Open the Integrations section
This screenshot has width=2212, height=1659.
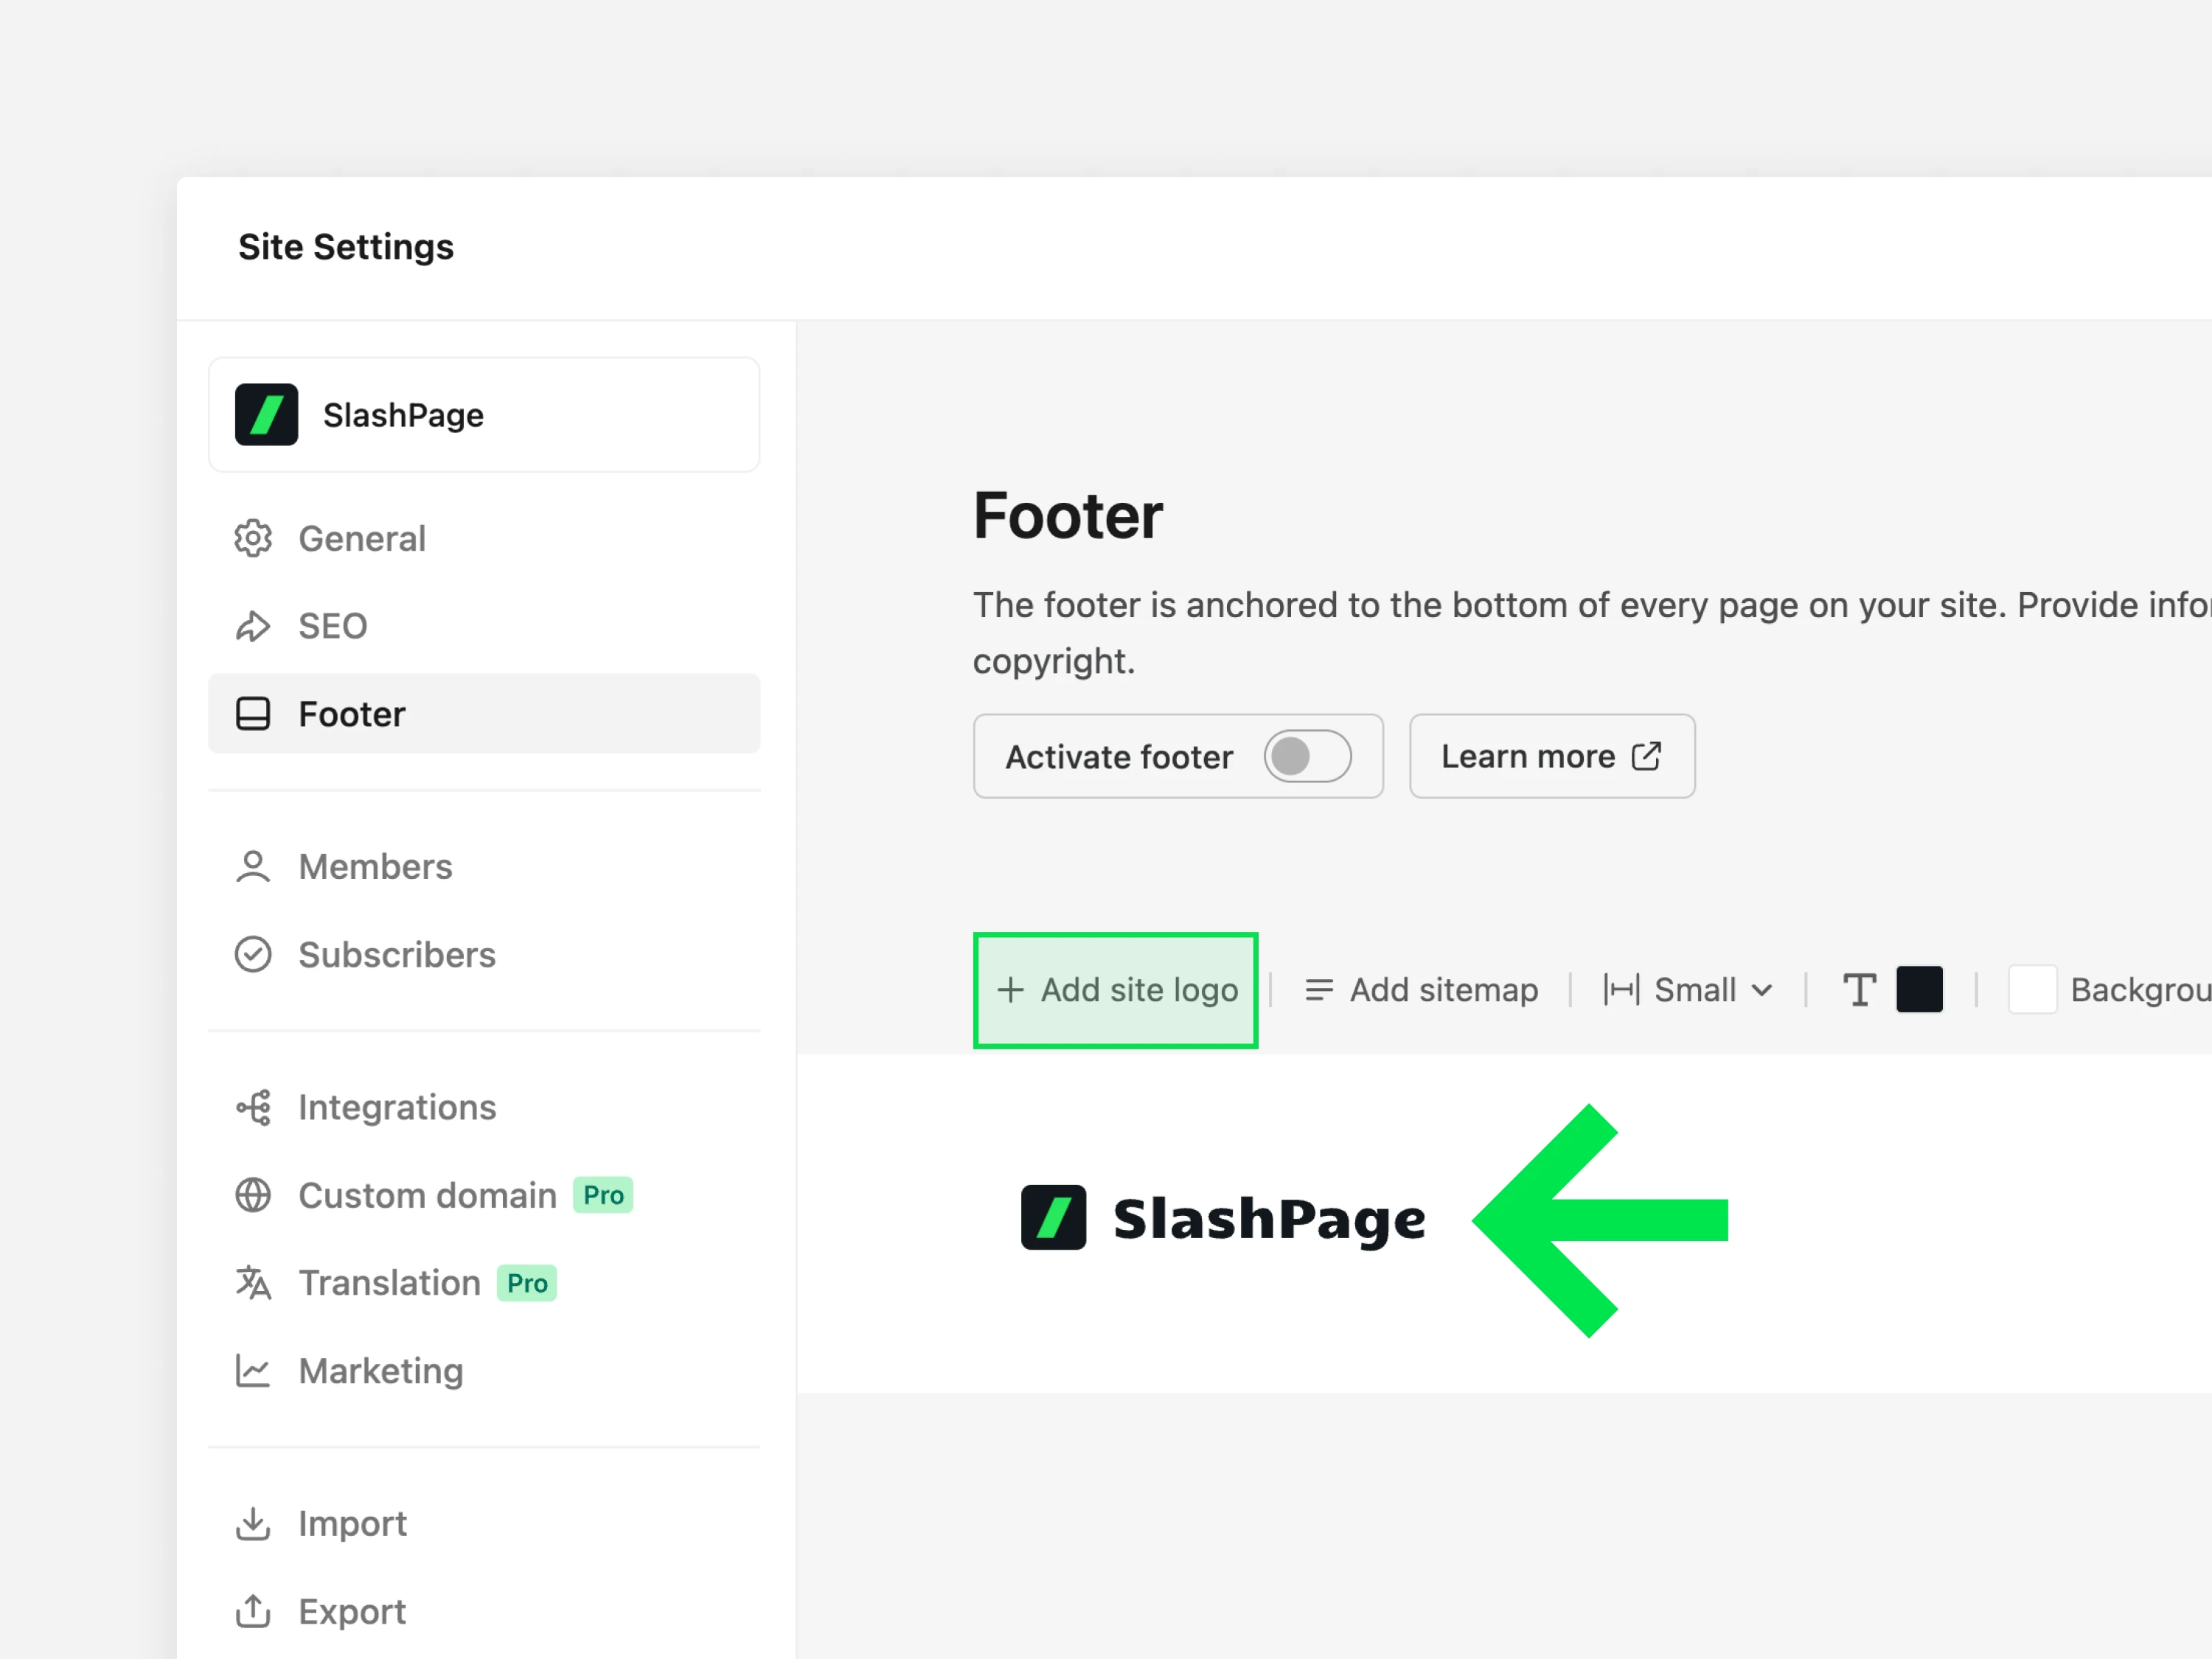point(484,1107)
